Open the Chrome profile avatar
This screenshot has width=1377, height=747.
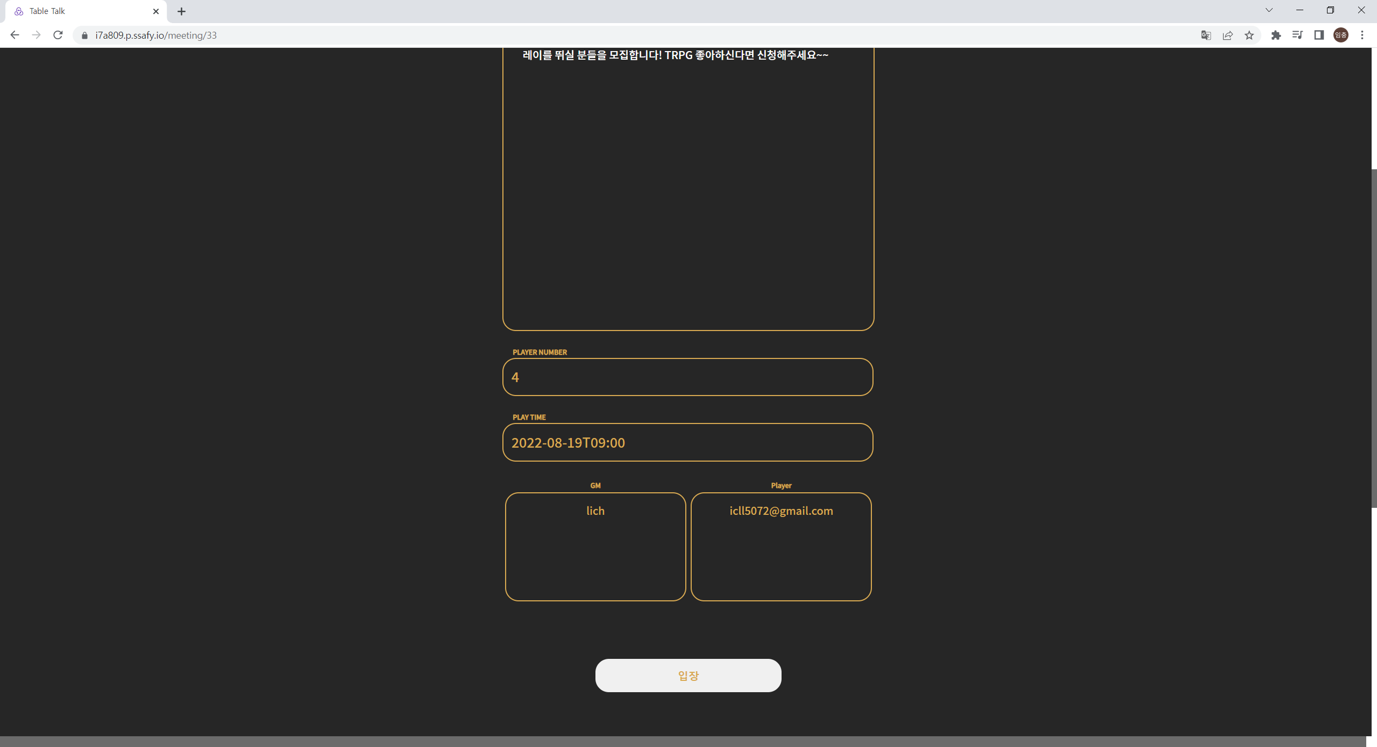(1340, 35)
